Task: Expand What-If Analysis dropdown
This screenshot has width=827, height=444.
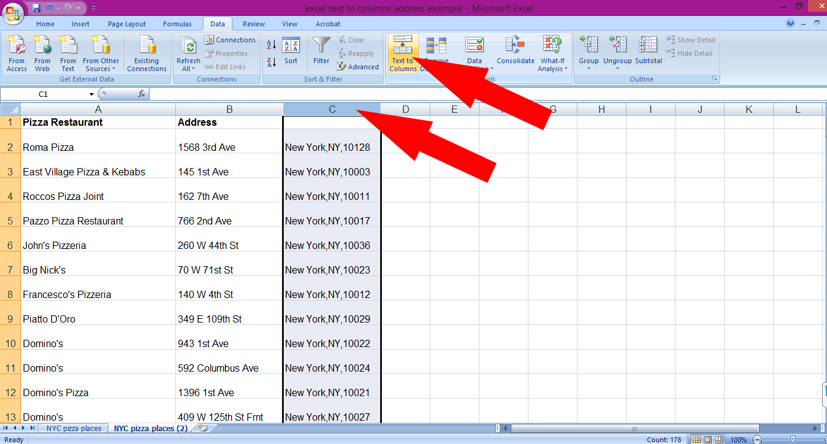Action: pyautogui.click(x=566, y=69)
